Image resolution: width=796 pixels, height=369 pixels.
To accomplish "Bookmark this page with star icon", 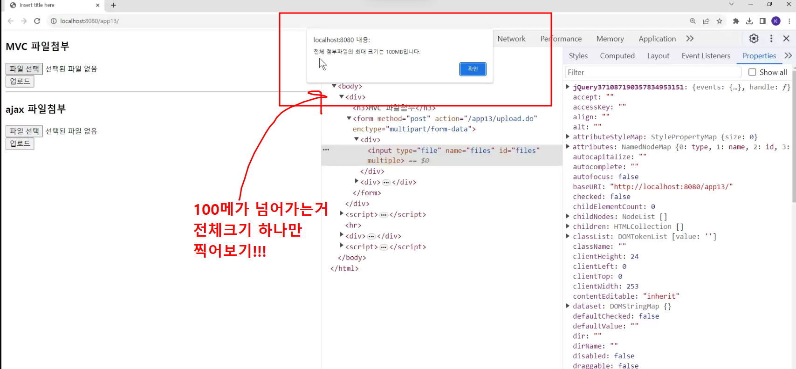I will click(720, 21).
